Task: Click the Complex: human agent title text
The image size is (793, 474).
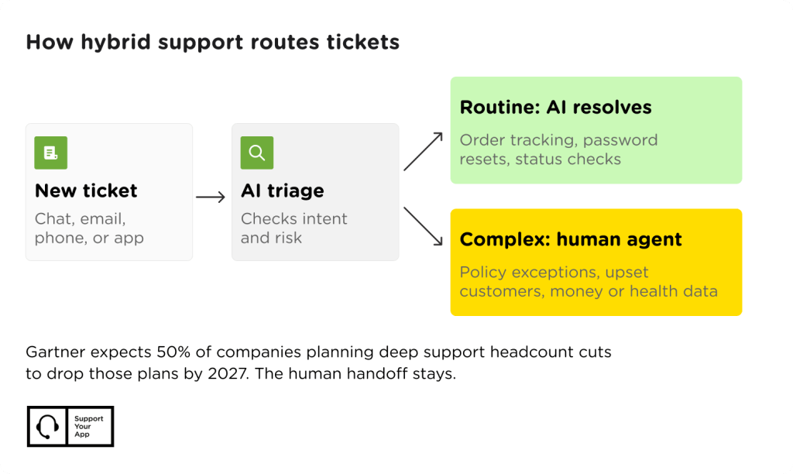Action: (x=571, y=239)
